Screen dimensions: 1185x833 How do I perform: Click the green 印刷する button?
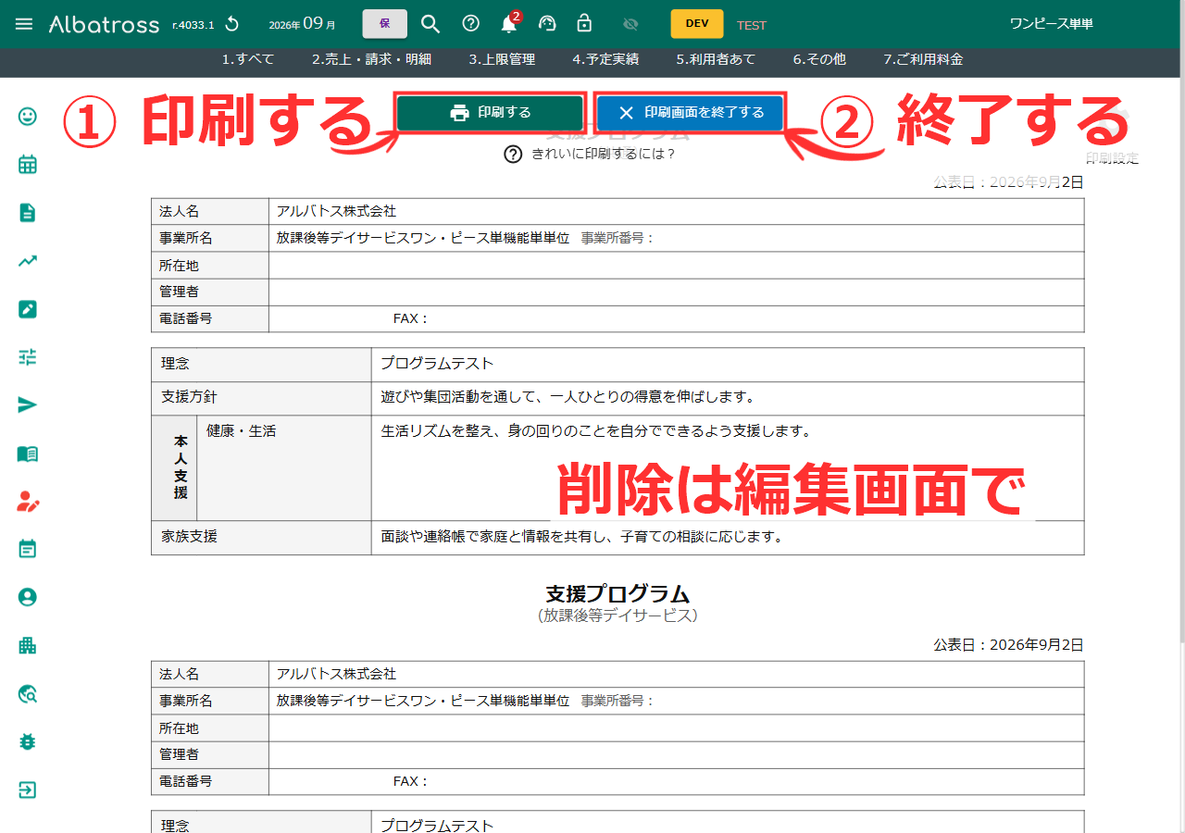491,113
